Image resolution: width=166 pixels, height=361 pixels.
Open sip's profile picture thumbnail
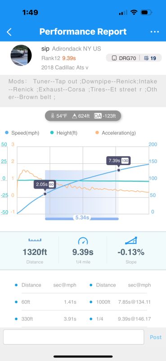21,56
